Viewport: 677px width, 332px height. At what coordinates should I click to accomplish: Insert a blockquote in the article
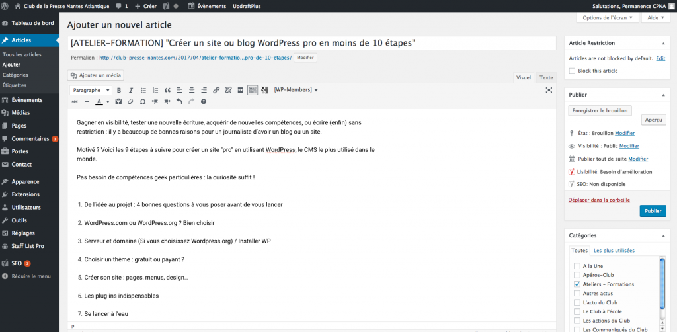(167, 90)
